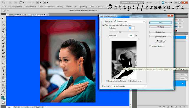This screenshot has height=108, width=189.
Task: Click the Загрузить... button
Action: pos(160,32)
